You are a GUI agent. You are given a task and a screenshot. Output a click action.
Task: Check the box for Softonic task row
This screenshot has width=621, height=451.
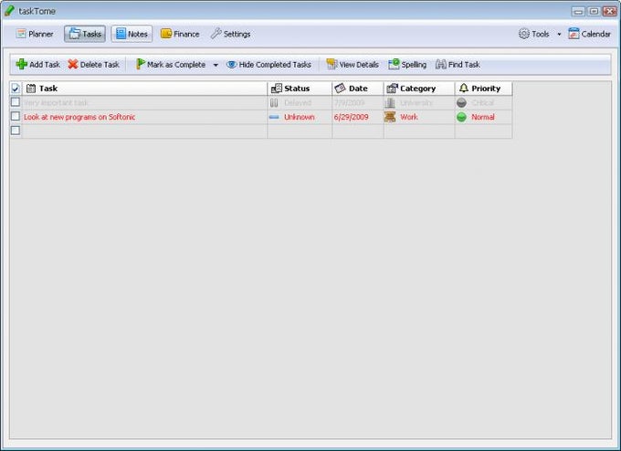click(16, 117)
